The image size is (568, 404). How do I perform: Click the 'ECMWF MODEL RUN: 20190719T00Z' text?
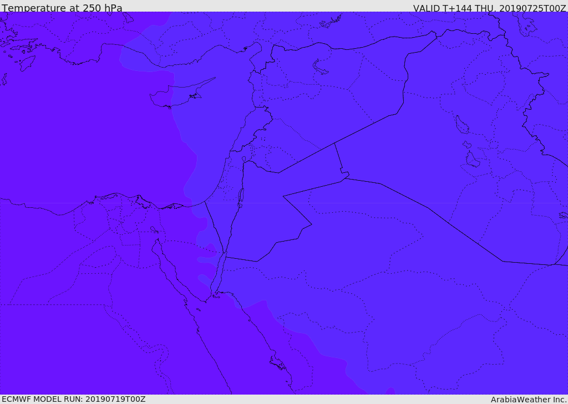74,399
